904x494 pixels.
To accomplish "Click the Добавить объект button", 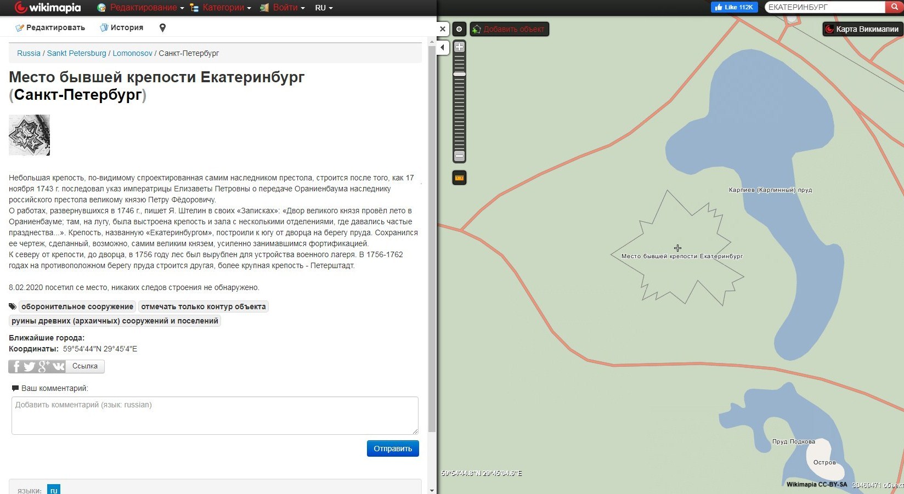I will [x=509, y=29].
